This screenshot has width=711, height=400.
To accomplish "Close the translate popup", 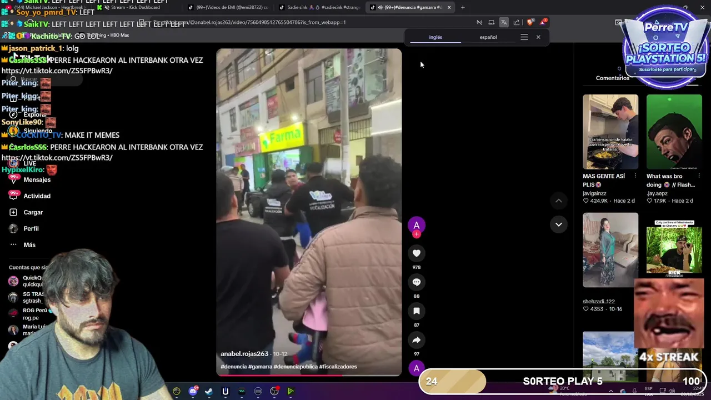I will (538, 37).
